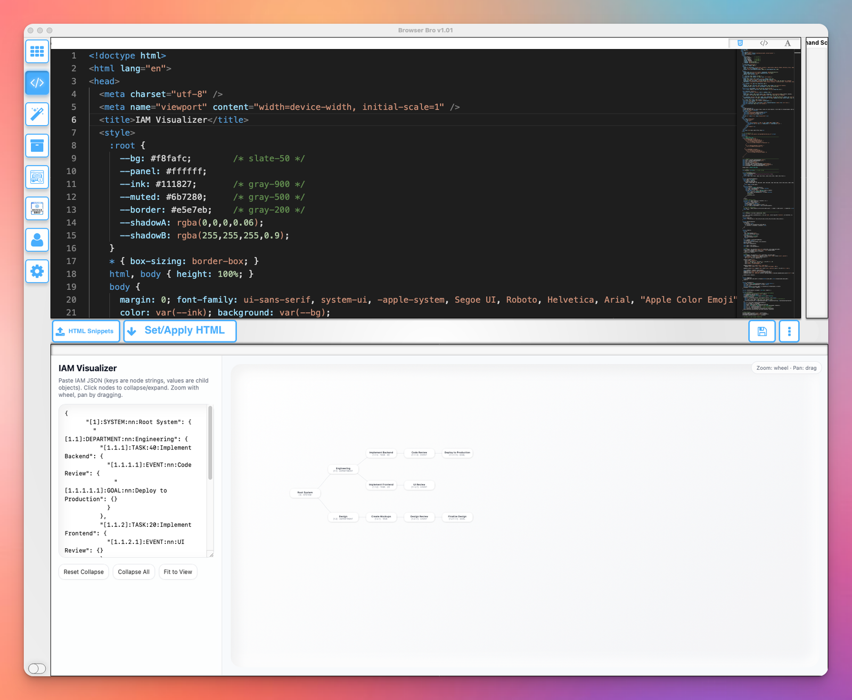Screen dimensions: 852x700
Task: Collapse the Engineering node in the tree
Action: (343, 469)
